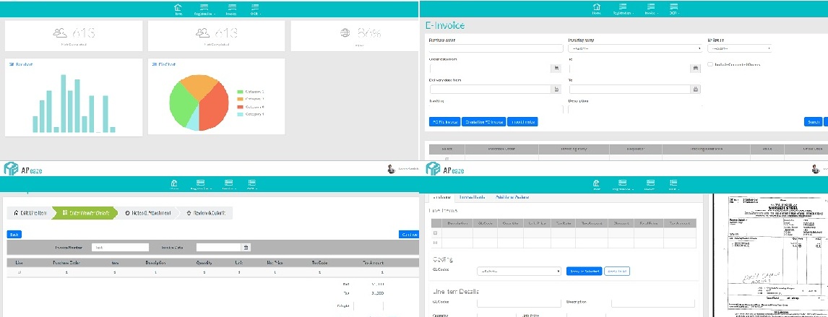Click the PO Flip Invoice button
Viewport: 828px width, 317px height.
pos(444,122)
